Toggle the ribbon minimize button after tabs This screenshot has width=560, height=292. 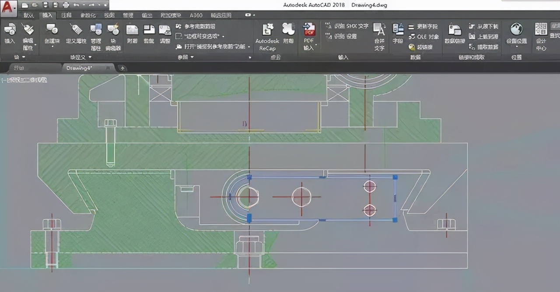[248, 15]
